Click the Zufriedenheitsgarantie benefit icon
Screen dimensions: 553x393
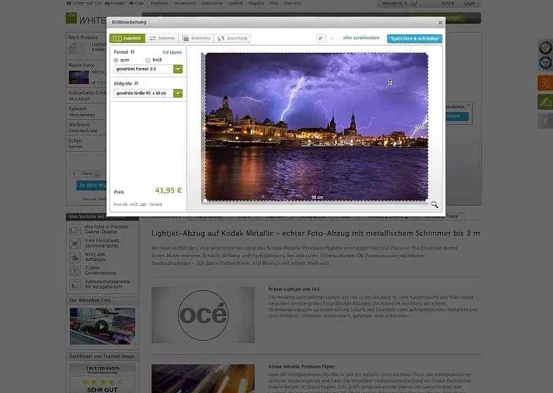[75, 284]
